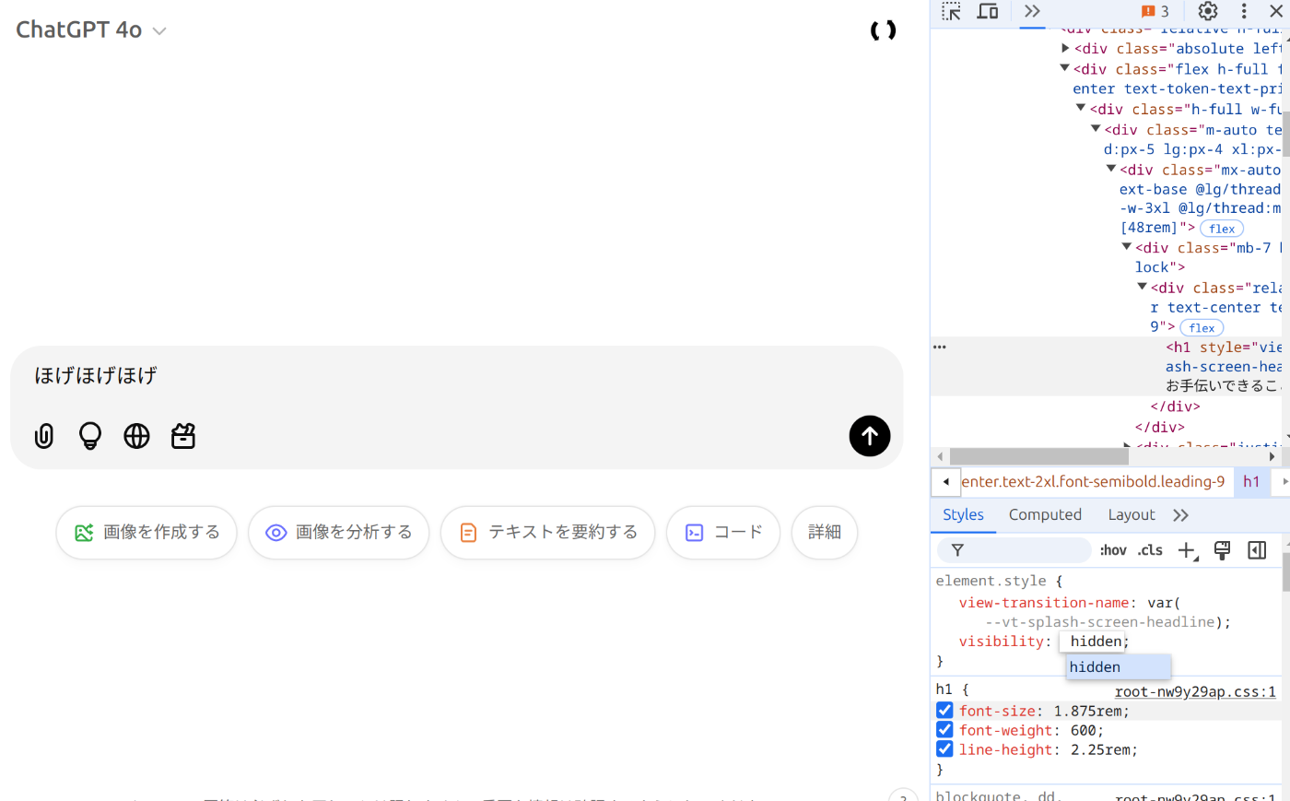Select the font-semibold.leading-9 breadcrumb item
The image size is (1290, 801).
click(x=1093, y=481)
